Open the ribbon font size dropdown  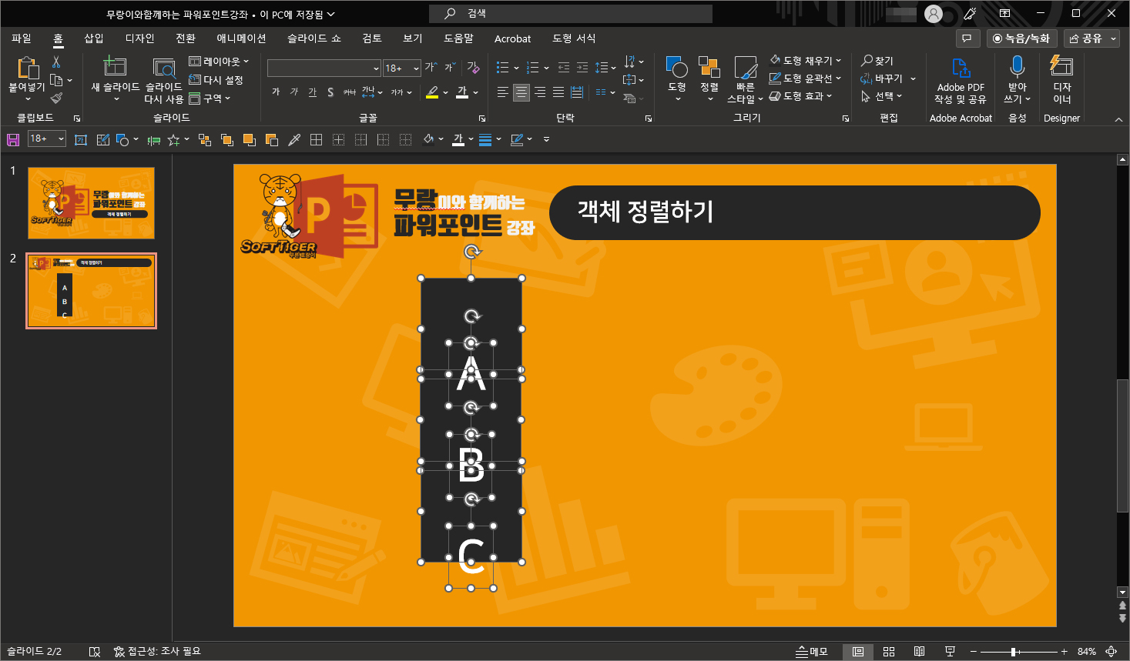[x=416, y=68]
